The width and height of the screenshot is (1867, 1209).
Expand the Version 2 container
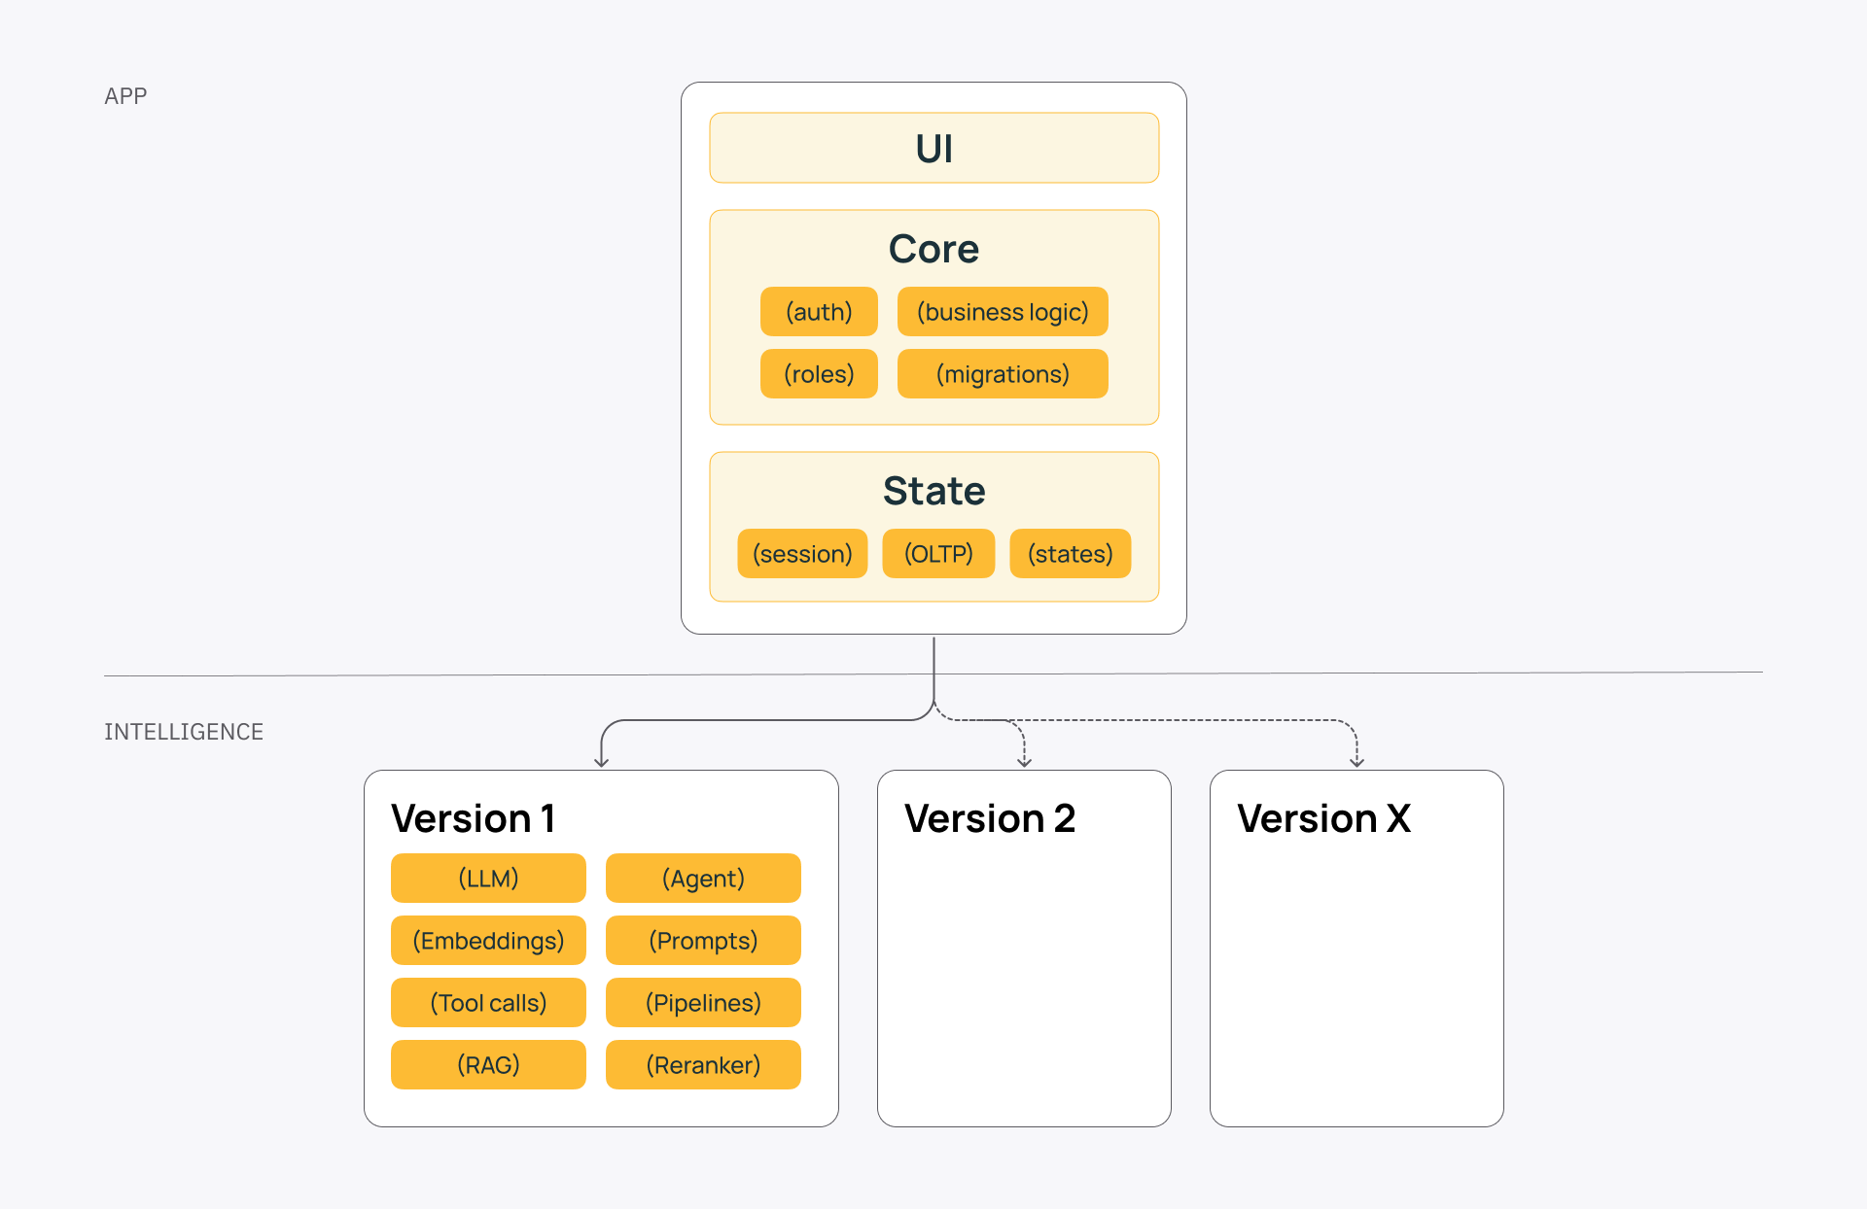[1024, 948]
